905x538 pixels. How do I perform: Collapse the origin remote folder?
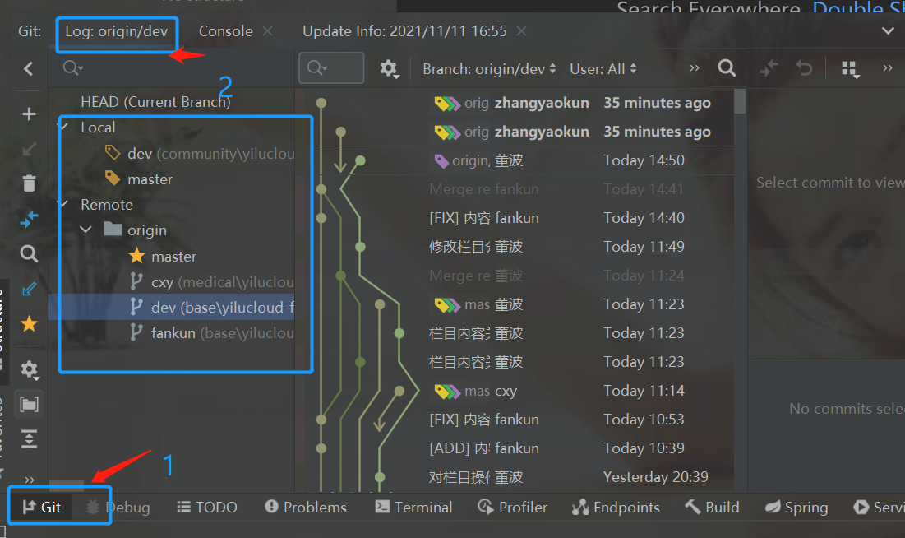coord(86,230)
